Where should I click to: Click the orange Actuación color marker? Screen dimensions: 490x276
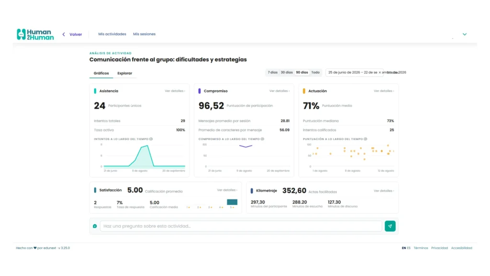click(304, 91)
